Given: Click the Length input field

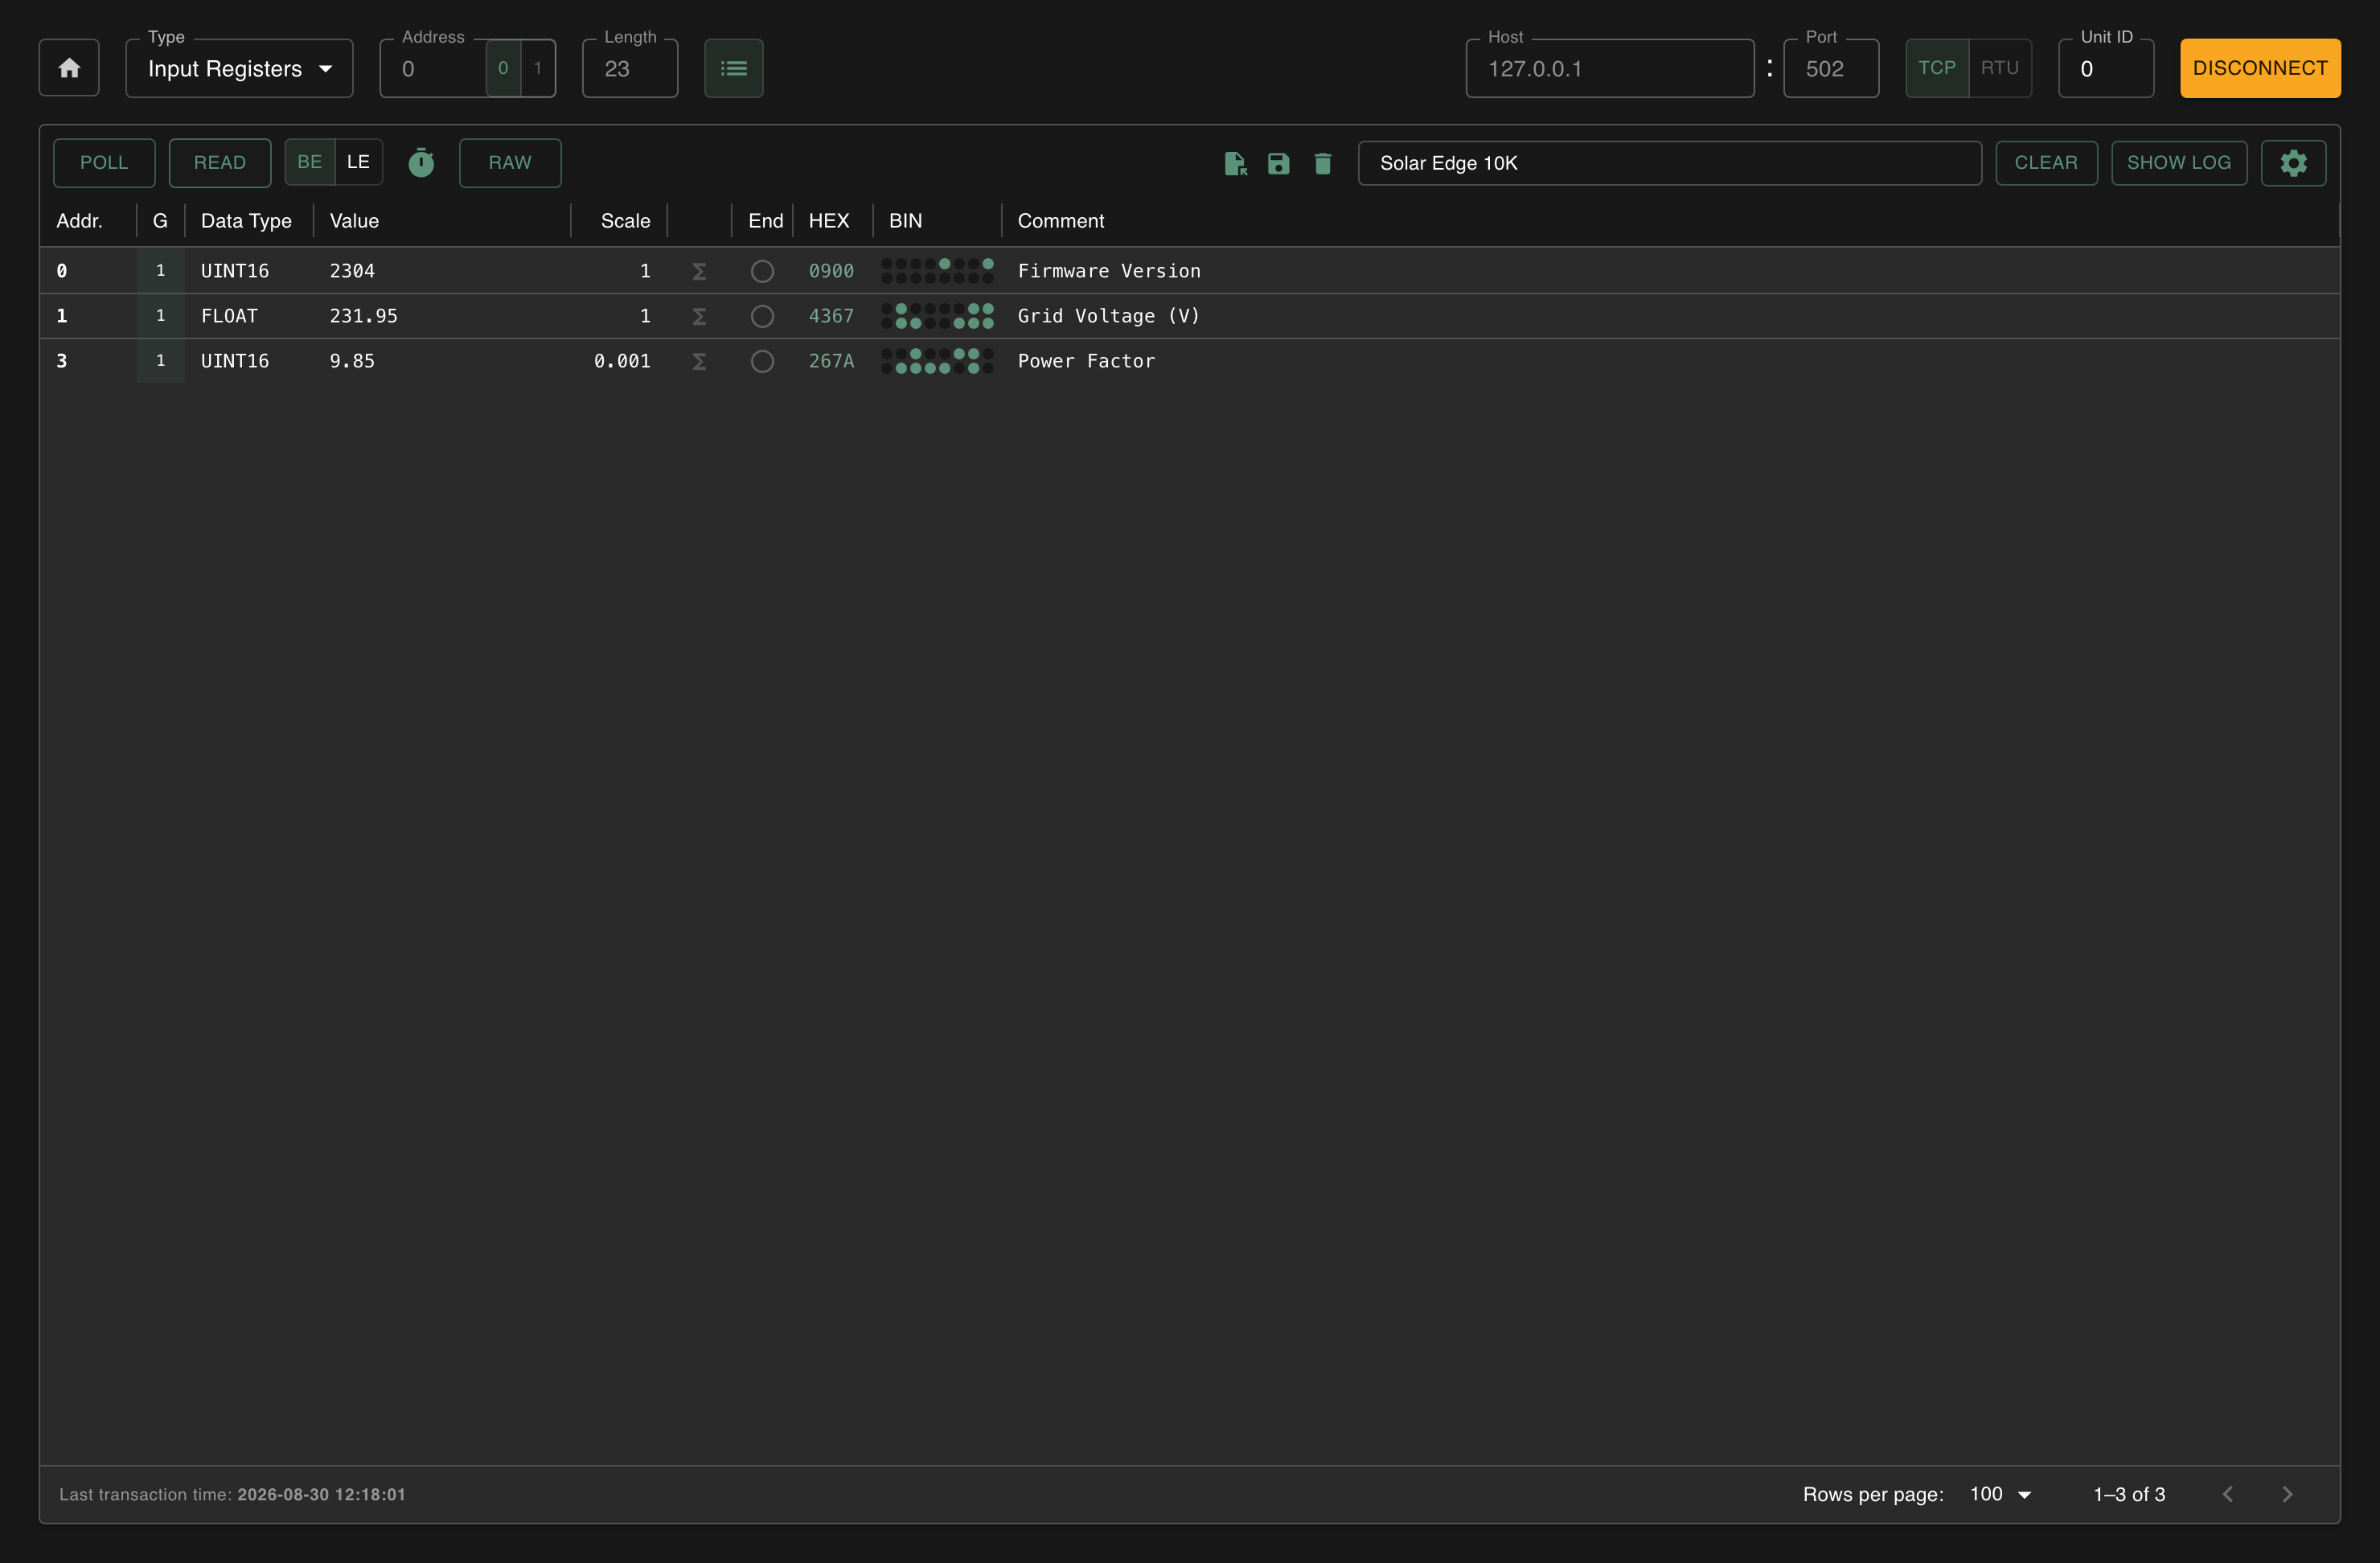Looking at the screenshot, I should [x=630, y=68].
